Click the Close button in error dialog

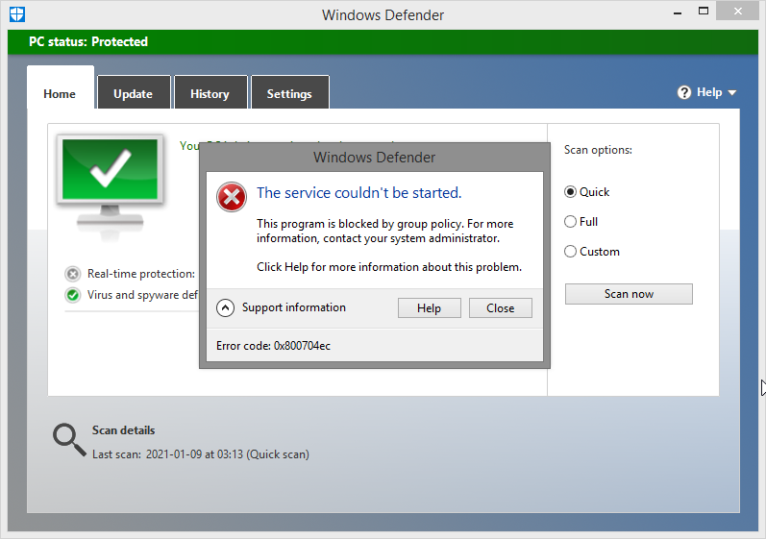[500, 308]
